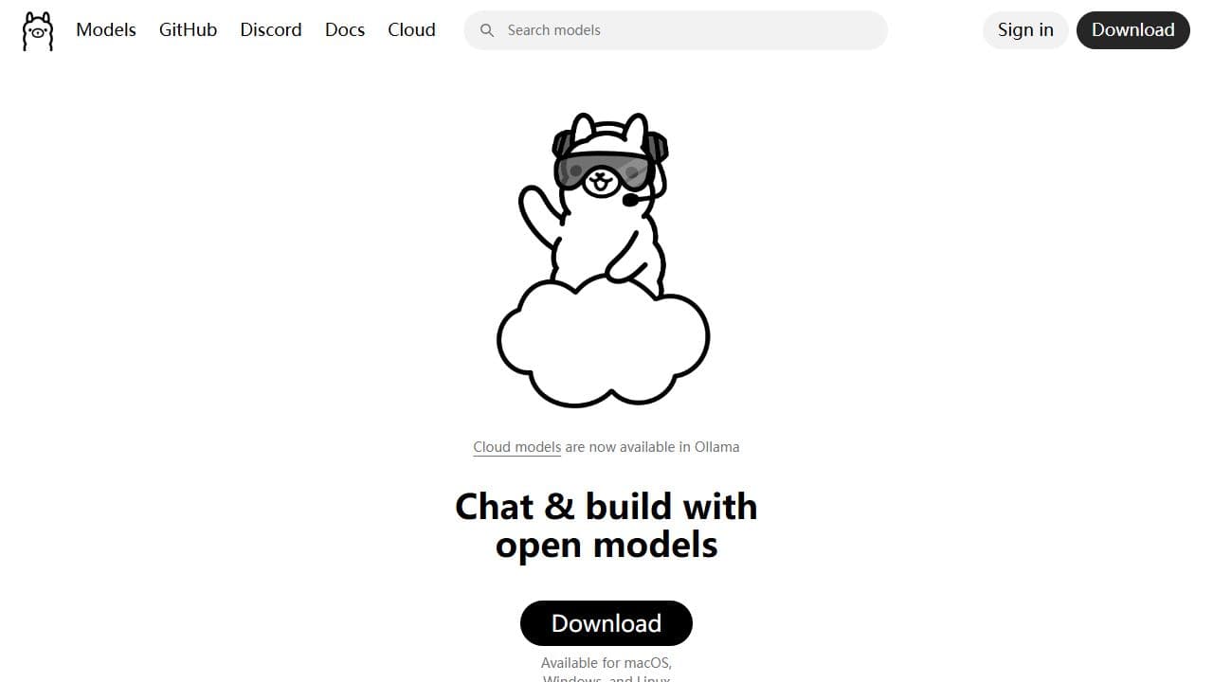Image resolution: width=1213 pixels, height=682 pixels.
Task: Open the Discord link in navigation
Action: (x=271, y=29)
